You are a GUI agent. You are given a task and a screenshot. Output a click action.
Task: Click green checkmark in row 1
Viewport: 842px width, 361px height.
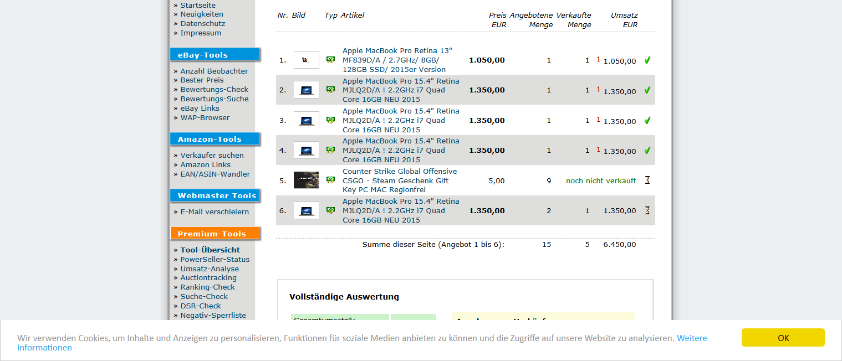647,60
